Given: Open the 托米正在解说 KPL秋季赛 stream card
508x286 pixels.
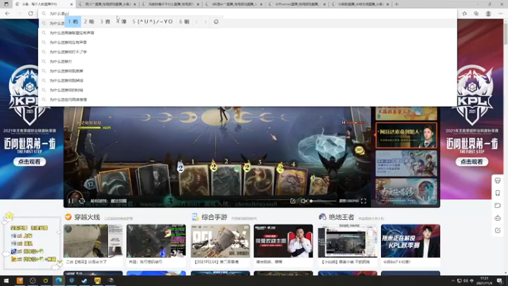Looking at the screenshot, I should (x=410, y=241).
